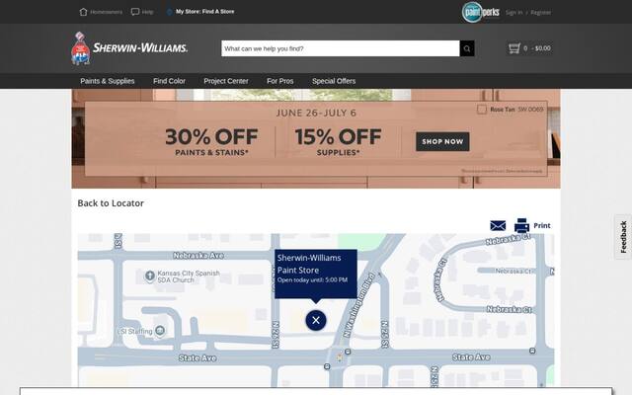Open the PaintPerks logo
632x395 pixels.
click(x=481, y=12)
